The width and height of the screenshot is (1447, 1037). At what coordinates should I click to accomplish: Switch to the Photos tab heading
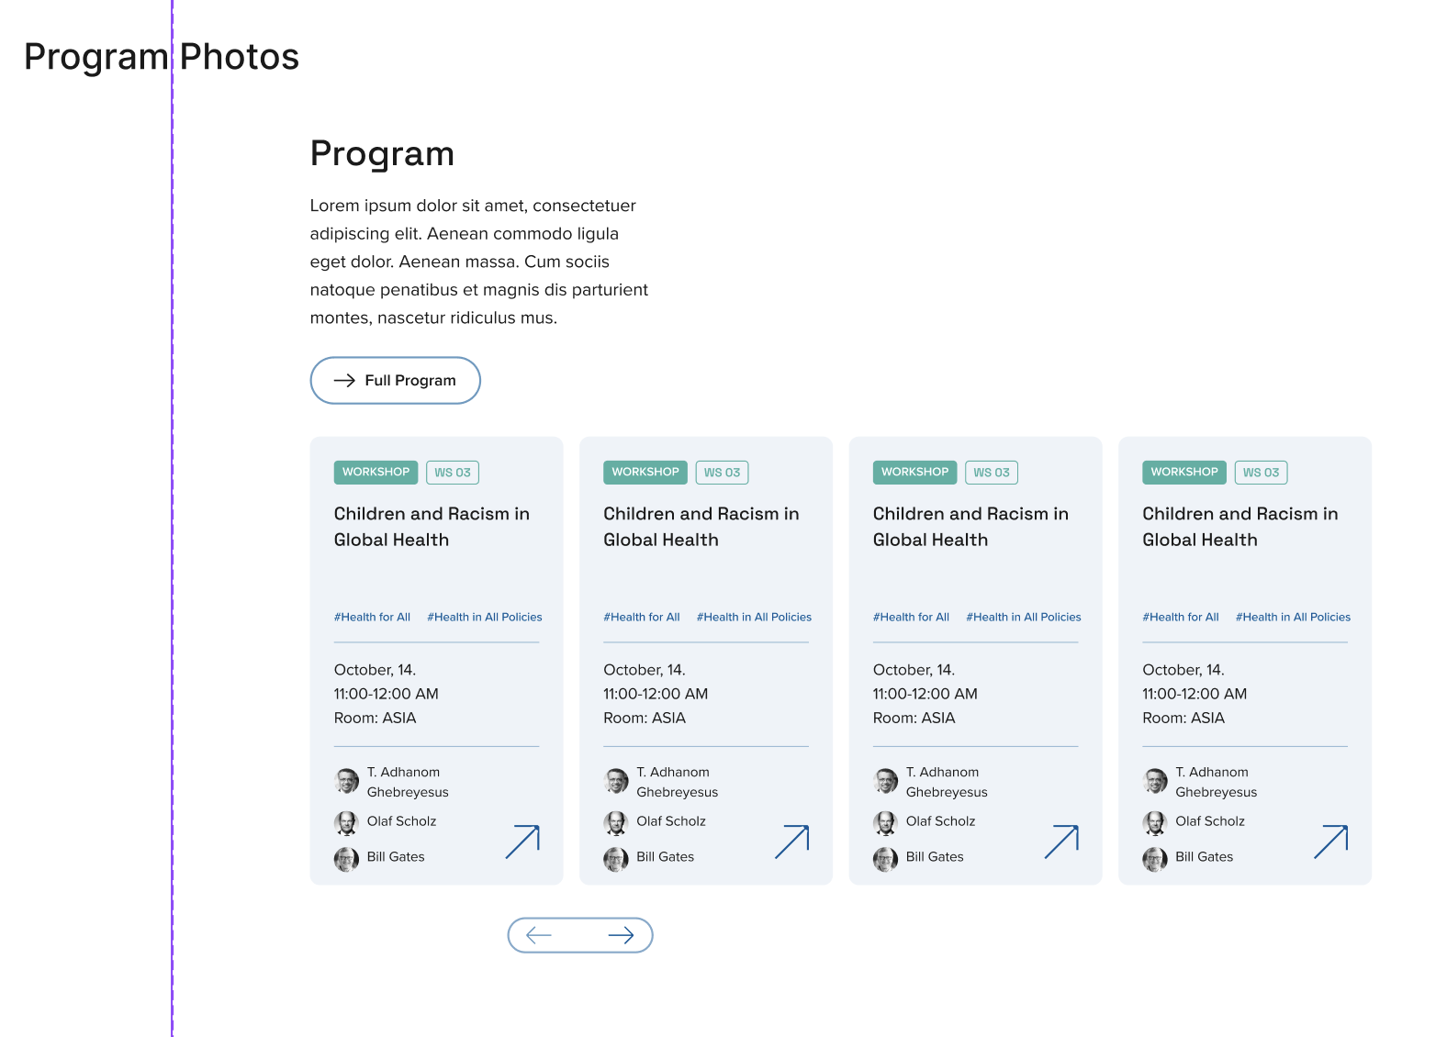[240, 57]
